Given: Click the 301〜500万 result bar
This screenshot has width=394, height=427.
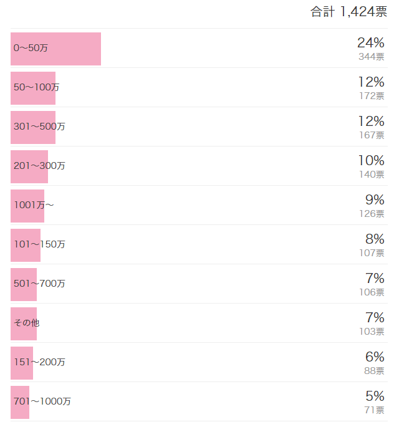Looking at the screenshot, I should tap(33, 127).
